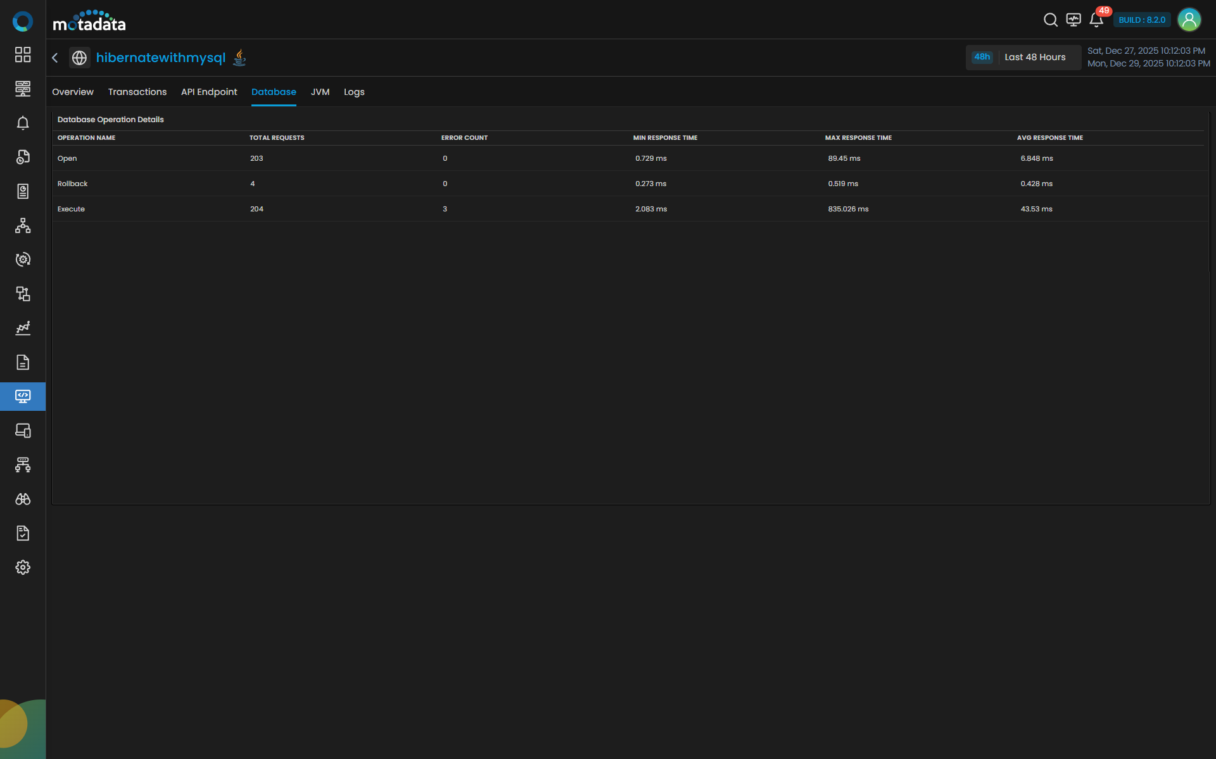Switch to the JVM tab
The height and width of the screenshot is (759, 1216).
[x=320, y=92]
